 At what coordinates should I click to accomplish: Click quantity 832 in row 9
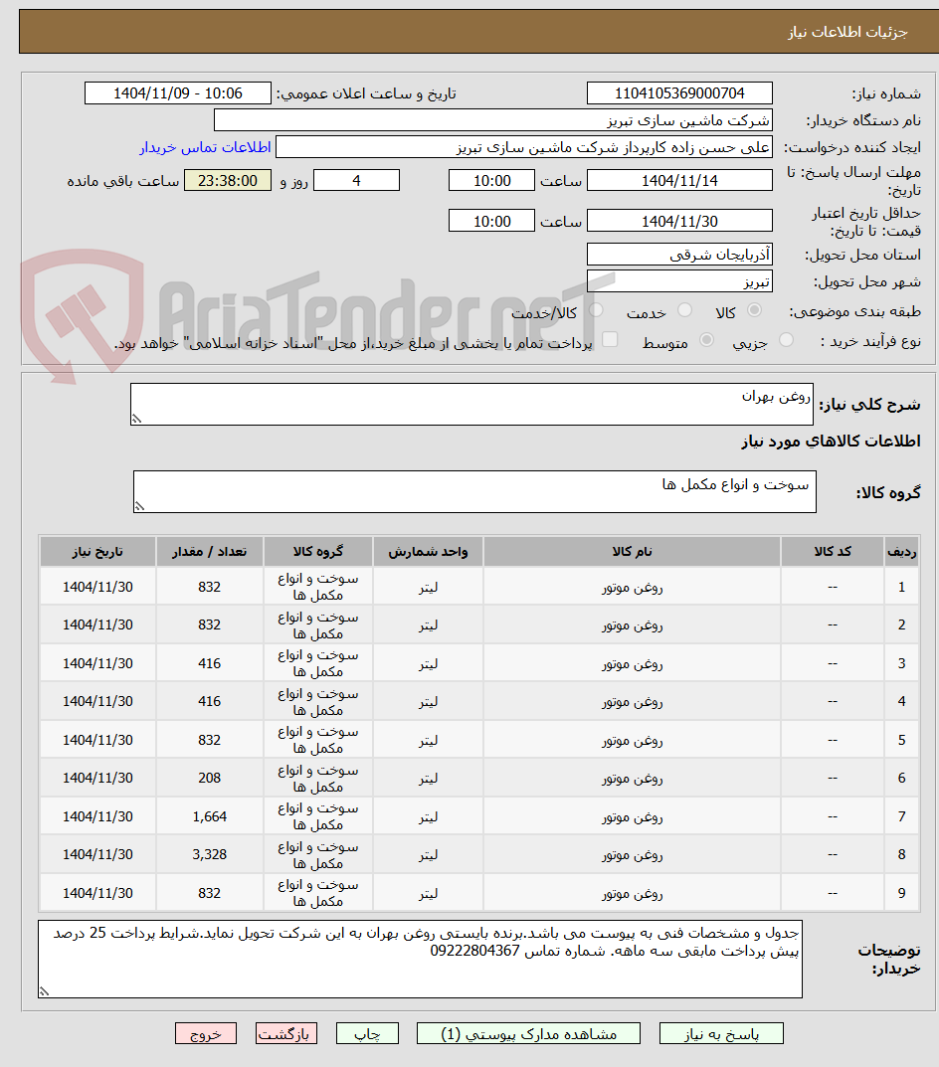(x=209, y=893)
